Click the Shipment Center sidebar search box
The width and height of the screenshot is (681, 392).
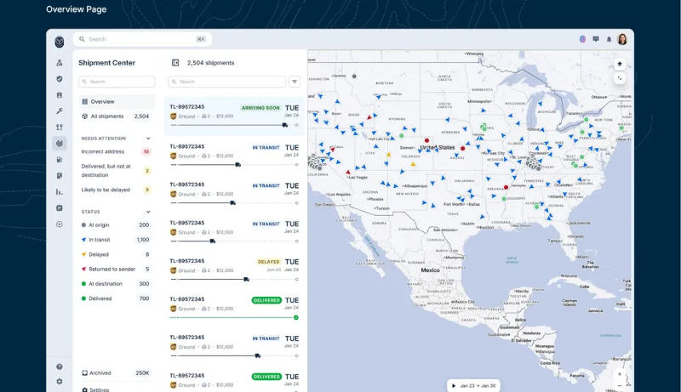(117, 82)
